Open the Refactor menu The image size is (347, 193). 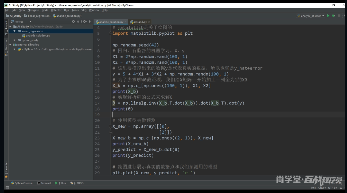(56, 10)
